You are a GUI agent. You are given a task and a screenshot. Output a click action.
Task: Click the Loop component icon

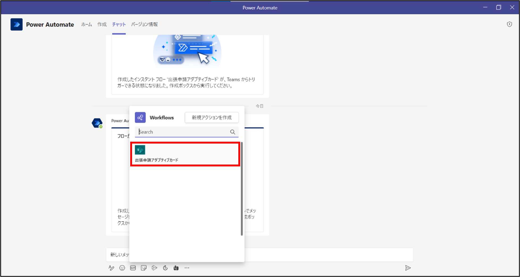[x=165, y=268]
